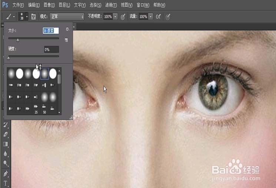Select the Horizontal Type tool
This screenshot has height=188, width=276.
6,183
